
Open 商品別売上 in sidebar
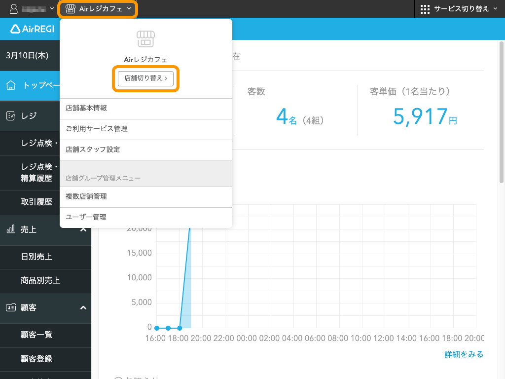(45, 281)
